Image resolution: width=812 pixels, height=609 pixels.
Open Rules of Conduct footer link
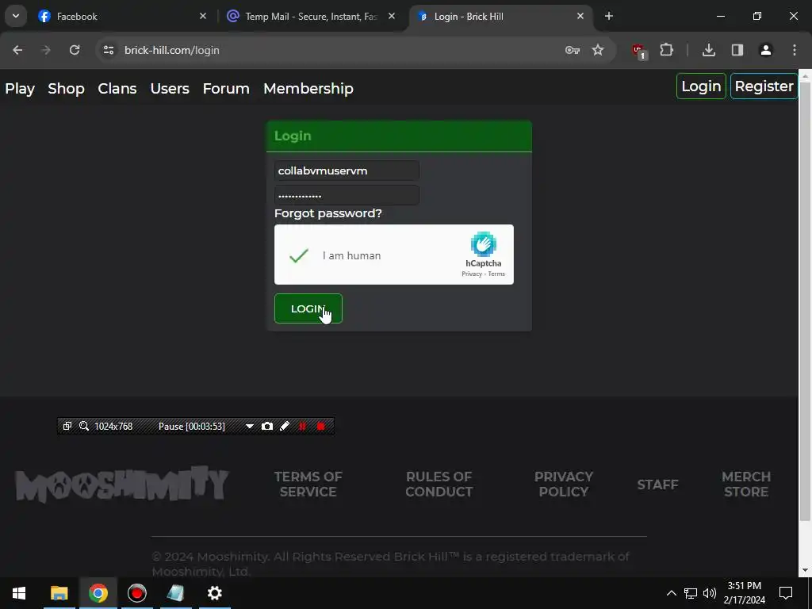pyautogui.click(x=439, y=485)
